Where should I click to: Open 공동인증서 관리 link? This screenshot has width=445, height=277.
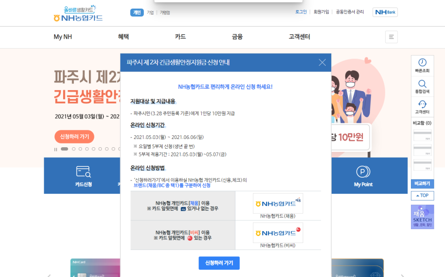(x=350, y=12)
